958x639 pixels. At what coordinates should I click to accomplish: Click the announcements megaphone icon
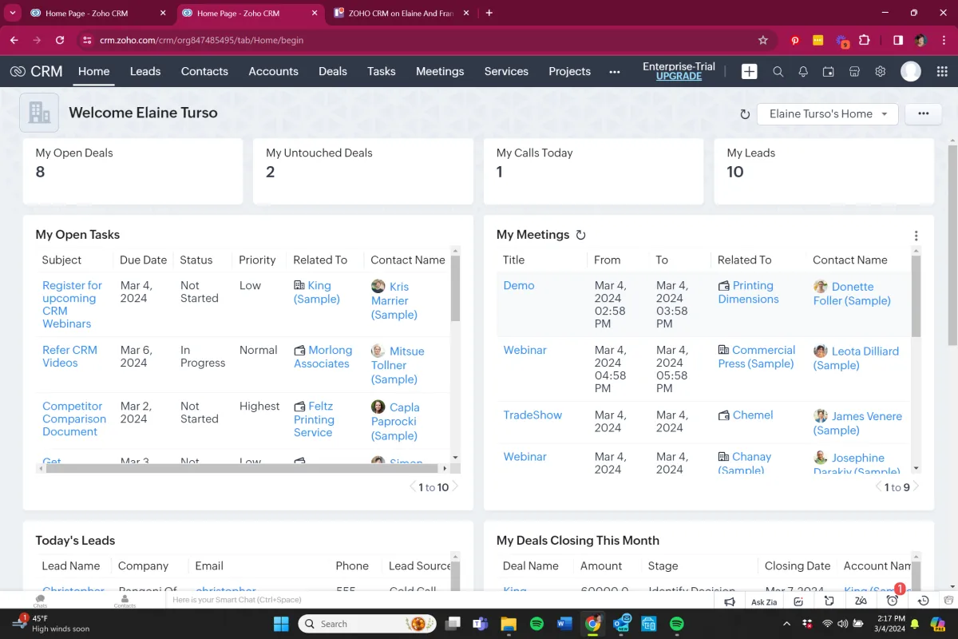[x=729, y=601]
